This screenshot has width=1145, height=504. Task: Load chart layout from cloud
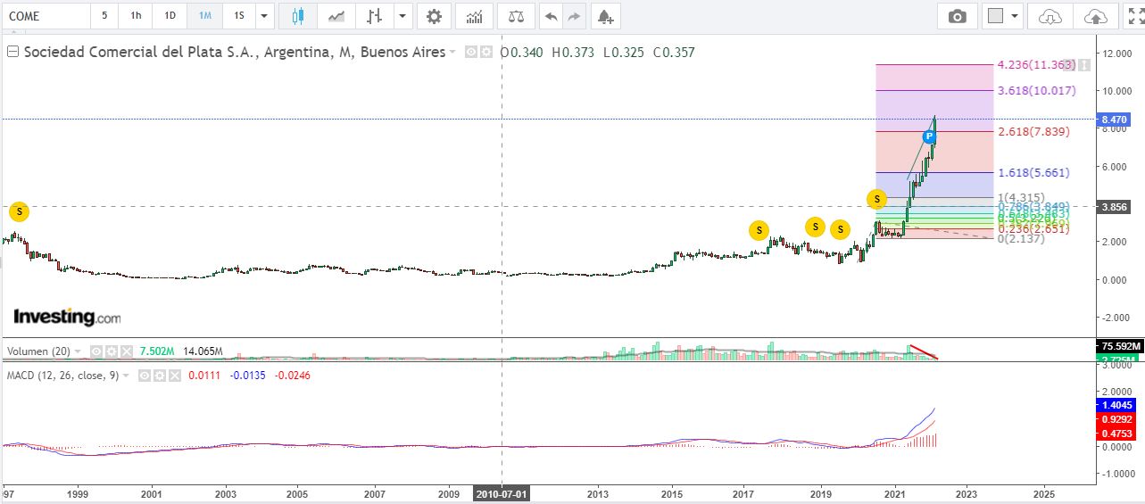1050,16
